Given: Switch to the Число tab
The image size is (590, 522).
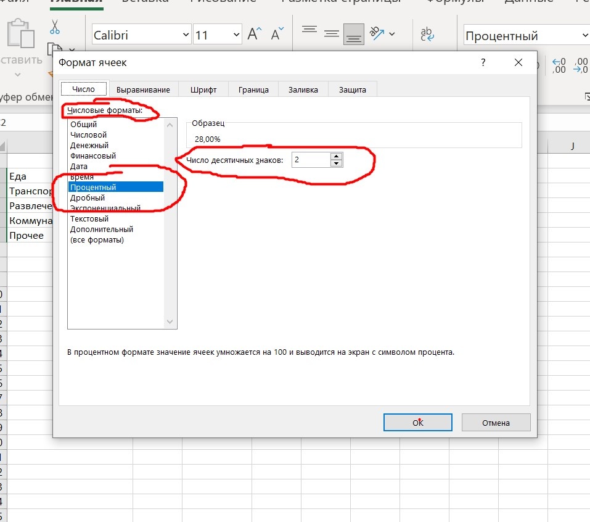Looking at the screenshot, I should point(83,89).
